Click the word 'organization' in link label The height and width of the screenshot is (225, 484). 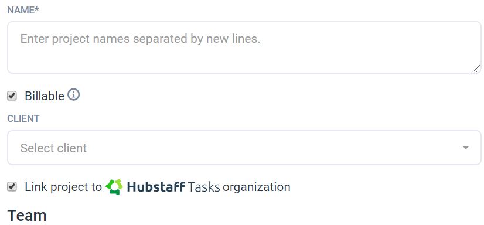coord(257,187)
